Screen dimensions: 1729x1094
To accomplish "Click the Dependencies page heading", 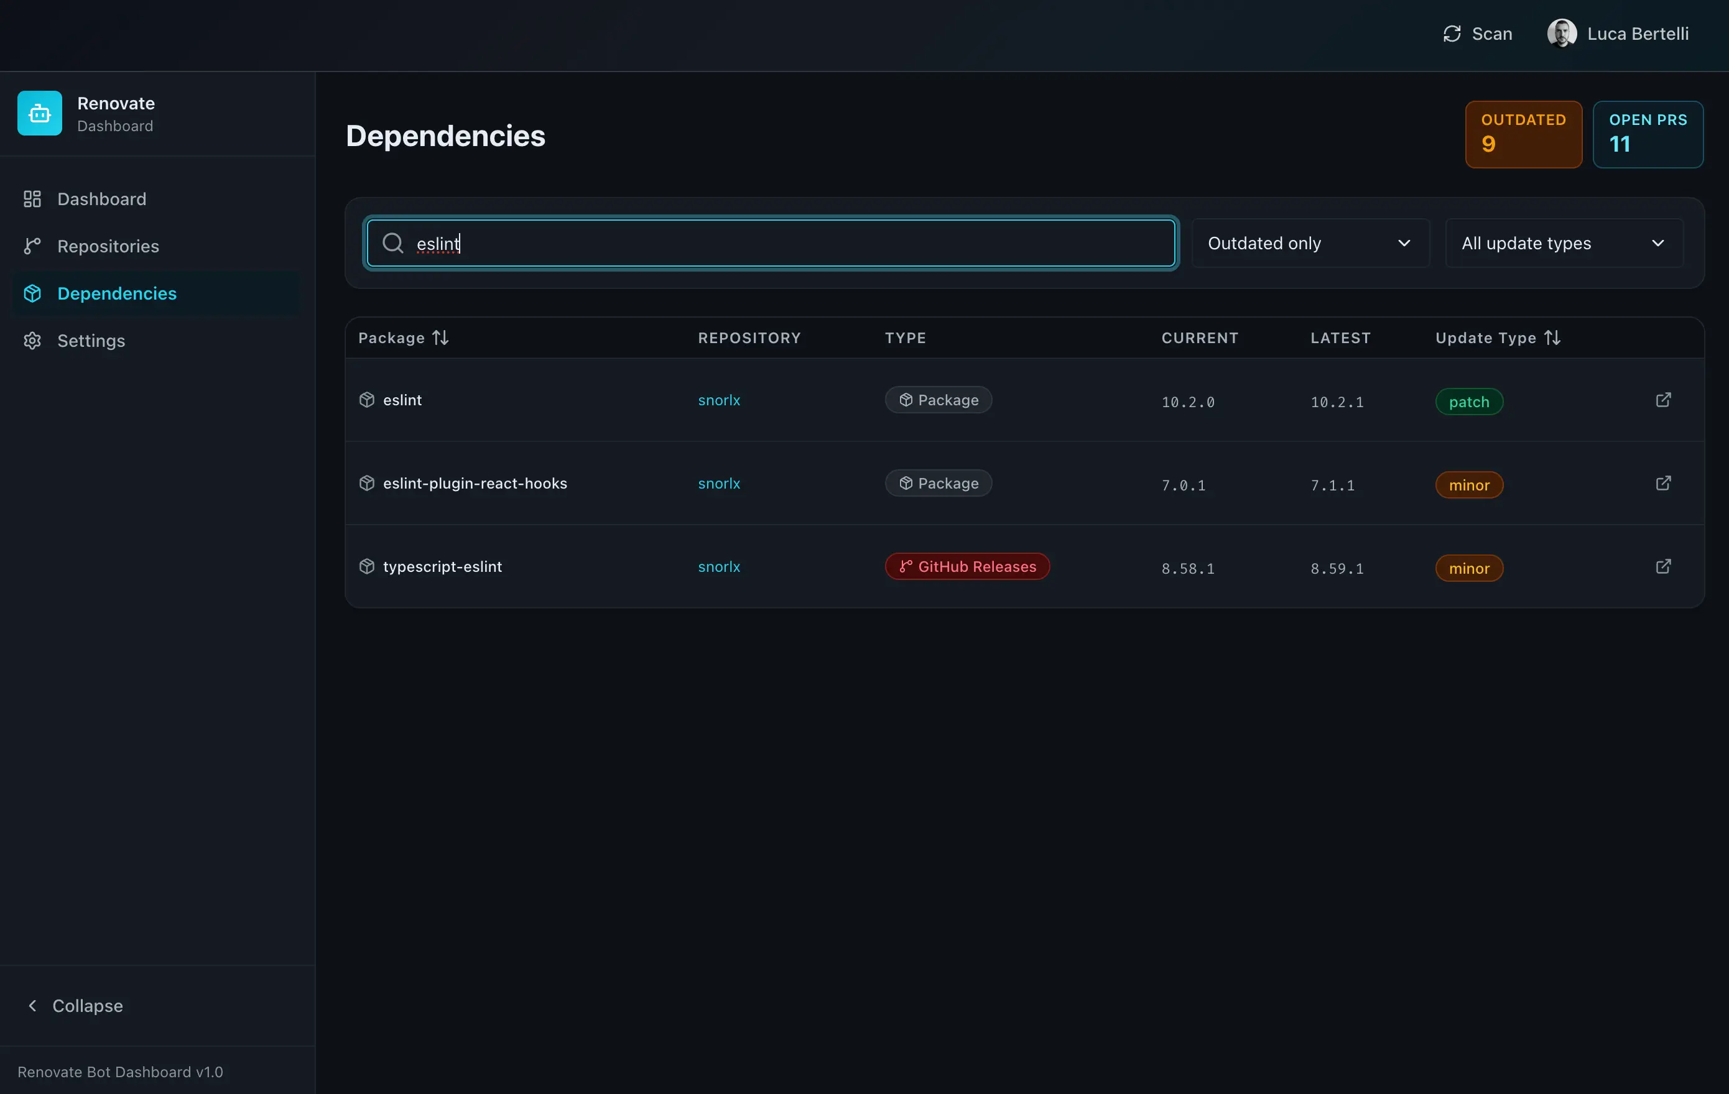I will click(445, 136).
